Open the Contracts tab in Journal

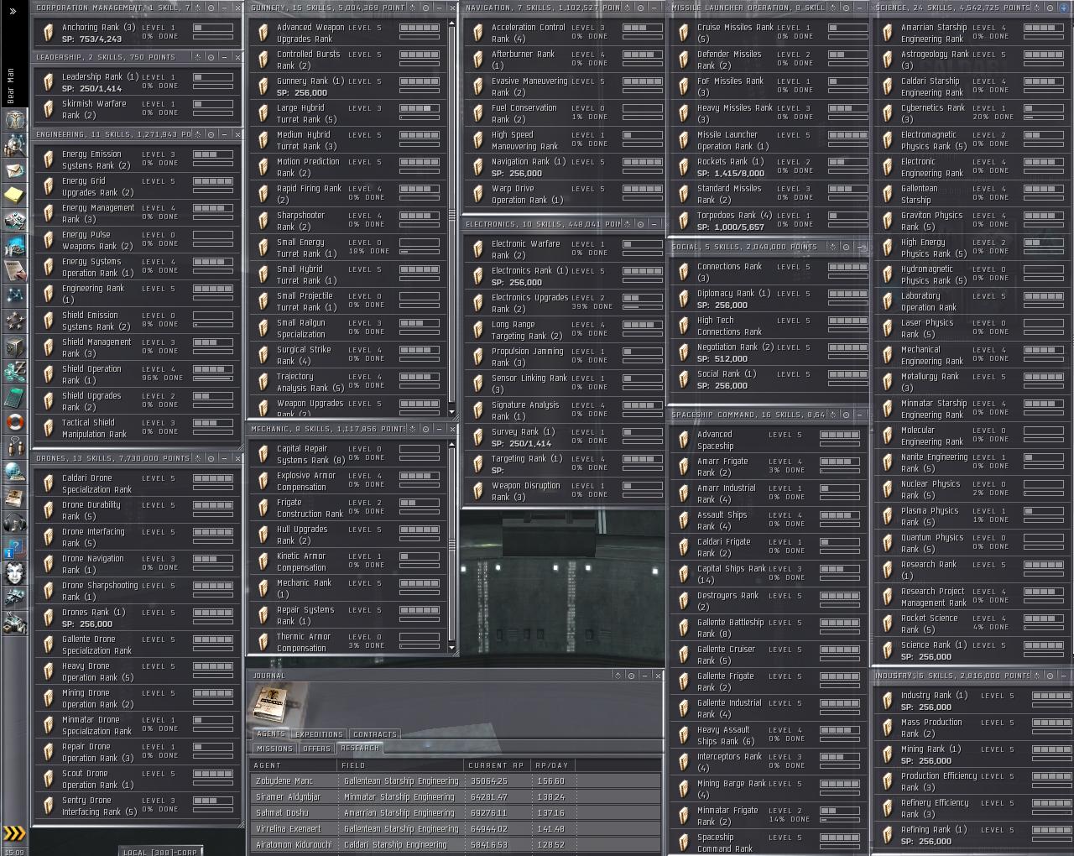click(375, 734)
